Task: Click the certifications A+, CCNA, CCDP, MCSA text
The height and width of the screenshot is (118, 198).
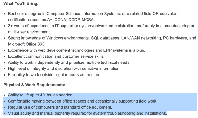Action: [x=51, y=20]
